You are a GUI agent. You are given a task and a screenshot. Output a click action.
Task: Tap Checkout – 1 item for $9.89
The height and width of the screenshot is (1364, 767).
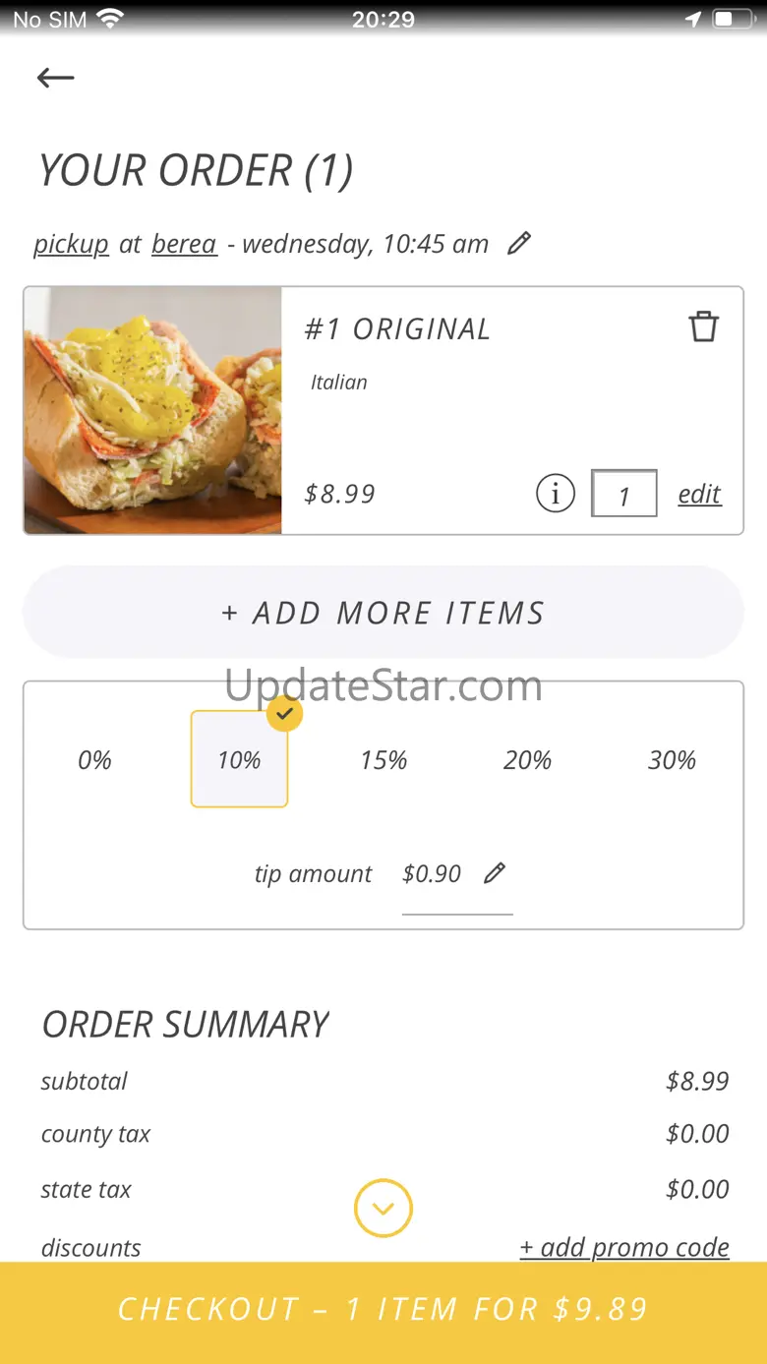coord(383,1309)
